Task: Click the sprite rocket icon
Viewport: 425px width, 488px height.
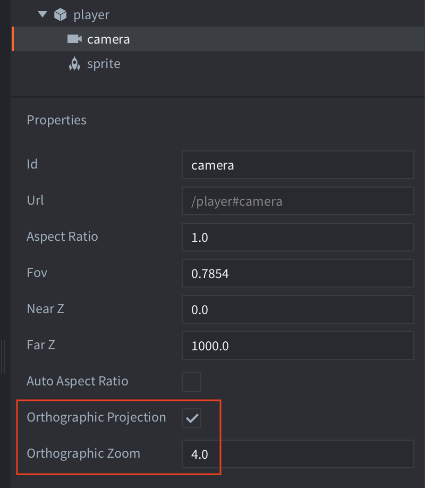Action: pos(74,64)
